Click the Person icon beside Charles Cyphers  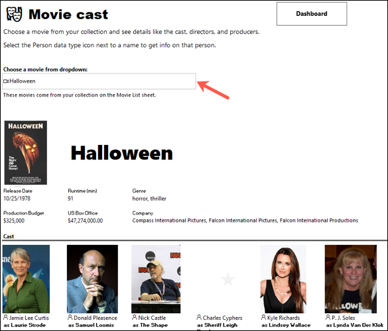coord(199,317)
